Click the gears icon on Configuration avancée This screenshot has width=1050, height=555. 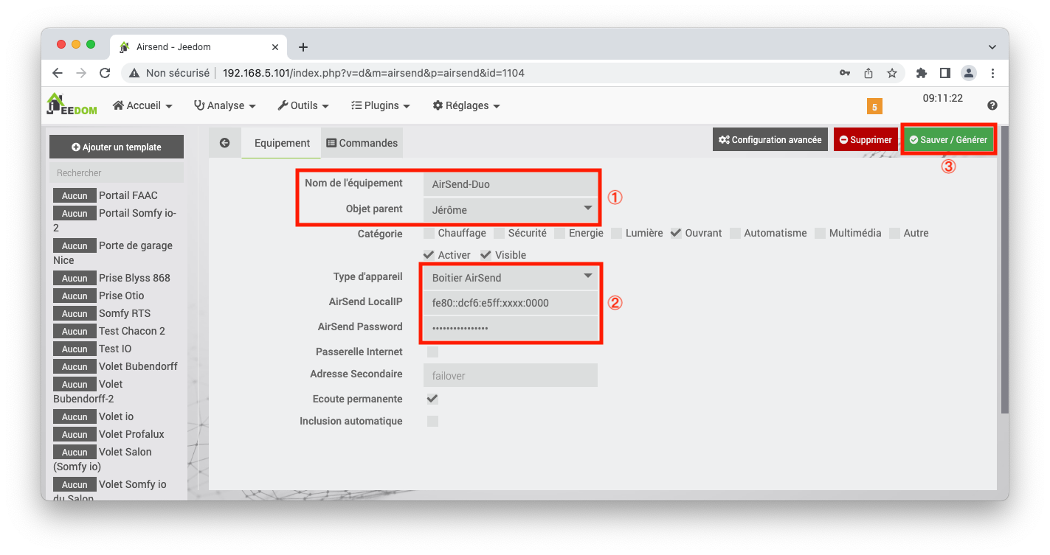(725, 139)
